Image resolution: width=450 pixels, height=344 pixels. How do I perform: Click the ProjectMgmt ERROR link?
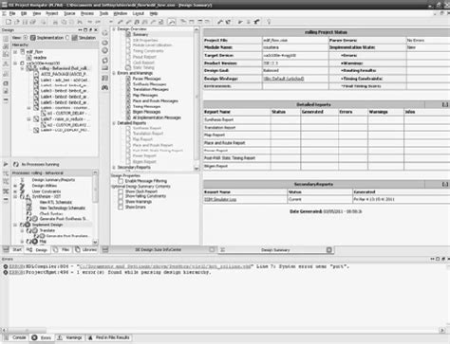tap(16, 272)
